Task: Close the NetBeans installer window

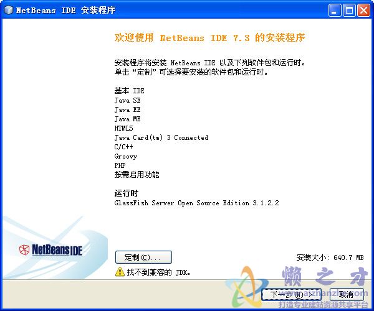Action: tap(364, 11)
